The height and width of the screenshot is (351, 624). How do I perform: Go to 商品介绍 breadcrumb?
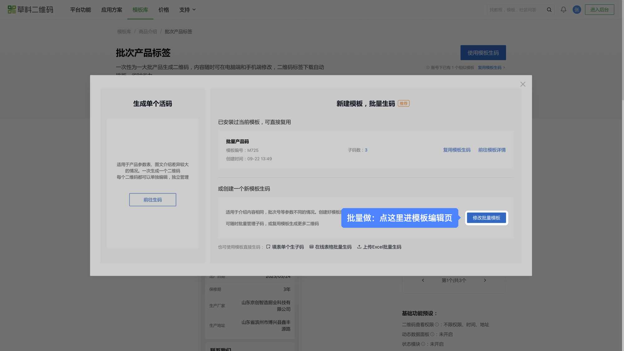pos(148,32)
